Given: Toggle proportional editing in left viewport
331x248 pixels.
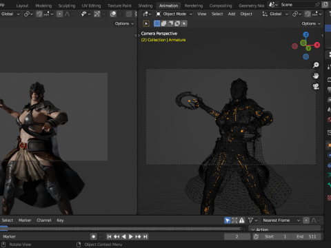Looking at the screenshot, I should pos(59,14).
